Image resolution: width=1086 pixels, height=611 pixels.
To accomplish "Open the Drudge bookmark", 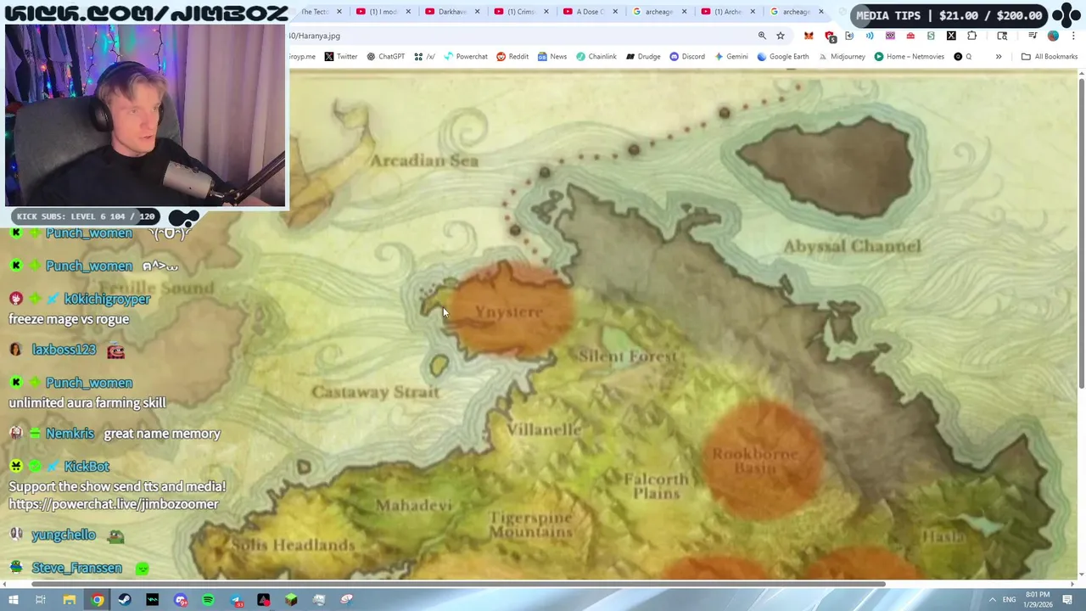I will pos(643,57).
